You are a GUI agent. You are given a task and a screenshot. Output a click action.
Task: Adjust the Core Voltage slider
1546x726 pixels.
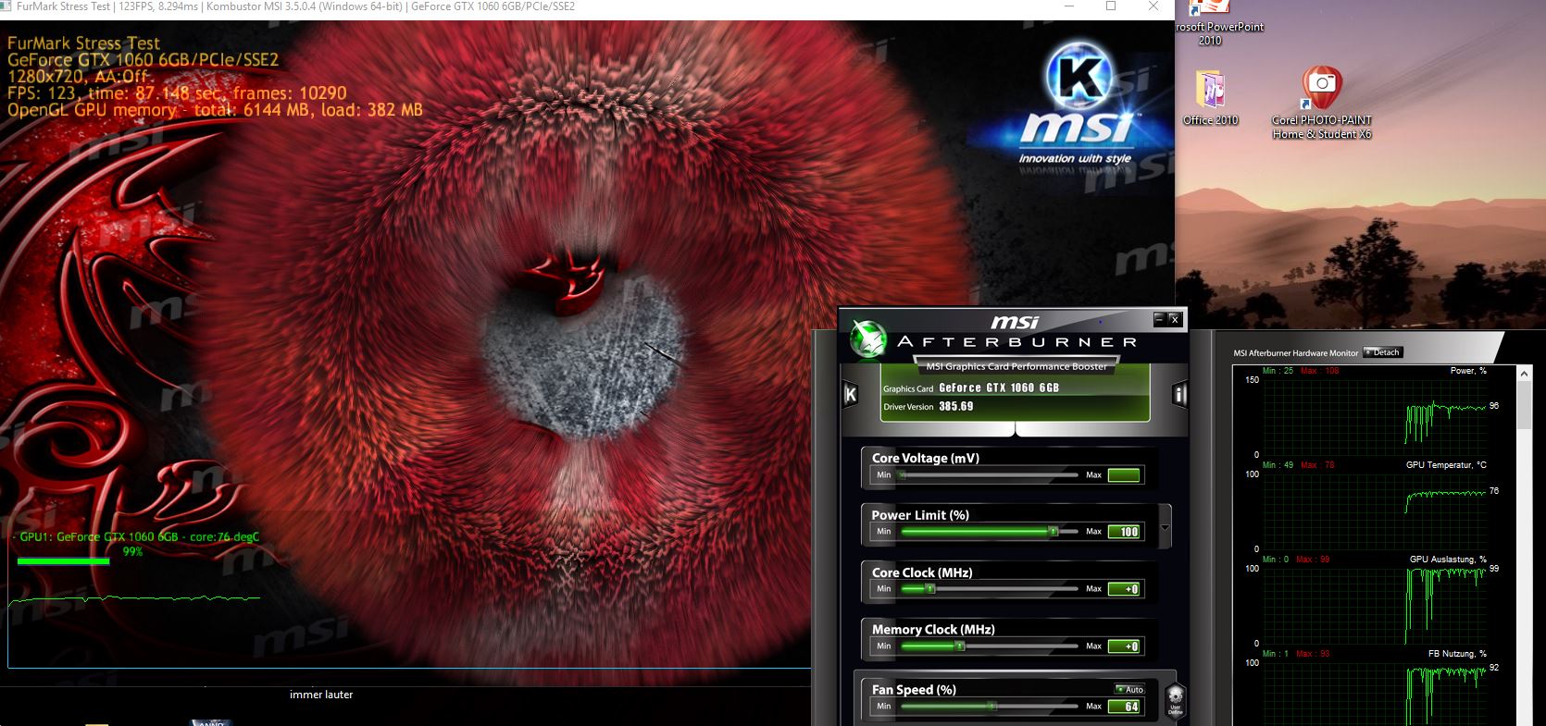[x=990, y=474]
